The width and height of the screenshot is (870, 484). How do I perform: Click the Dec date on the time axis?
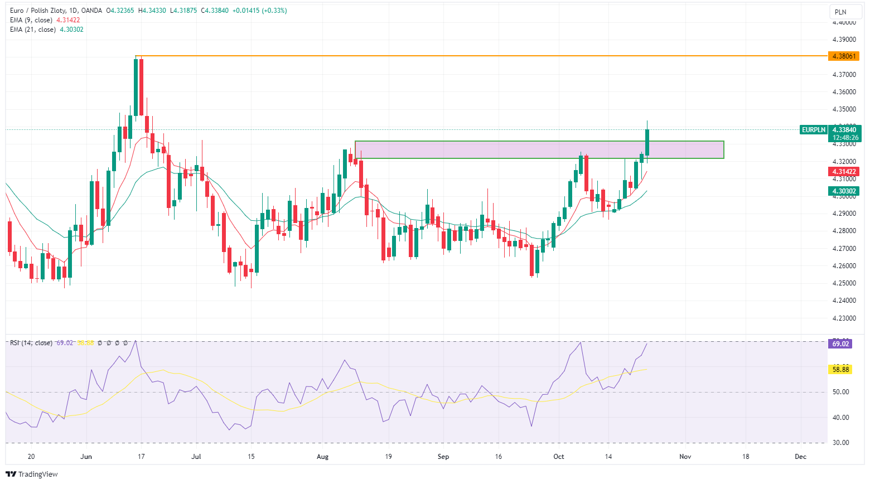coord(801,457)
